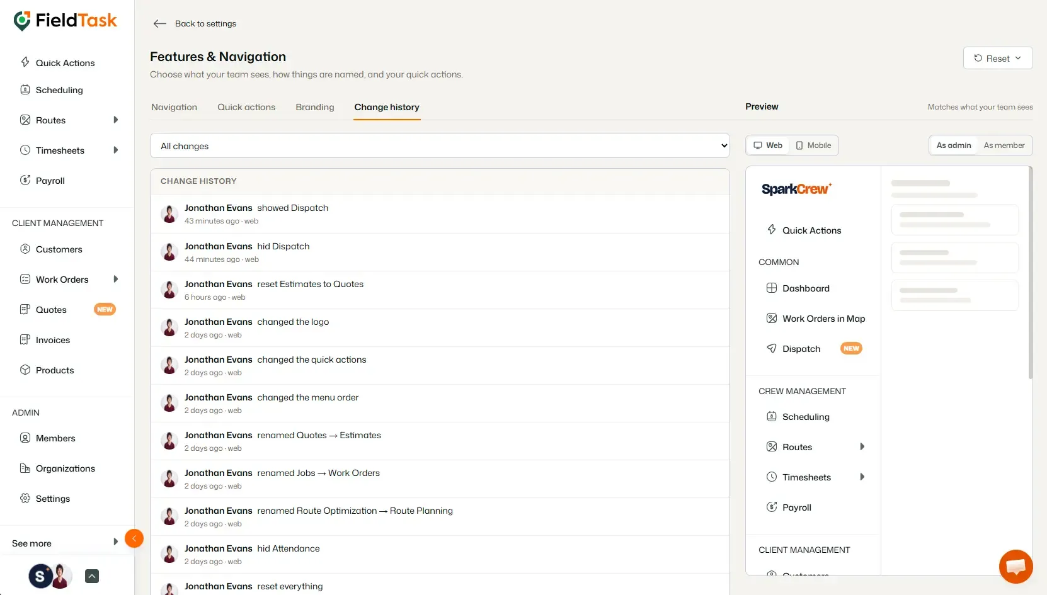This screenshot has width=1047, height=595.
Task: Click the back arrow icon
Action: click(160, 23)
